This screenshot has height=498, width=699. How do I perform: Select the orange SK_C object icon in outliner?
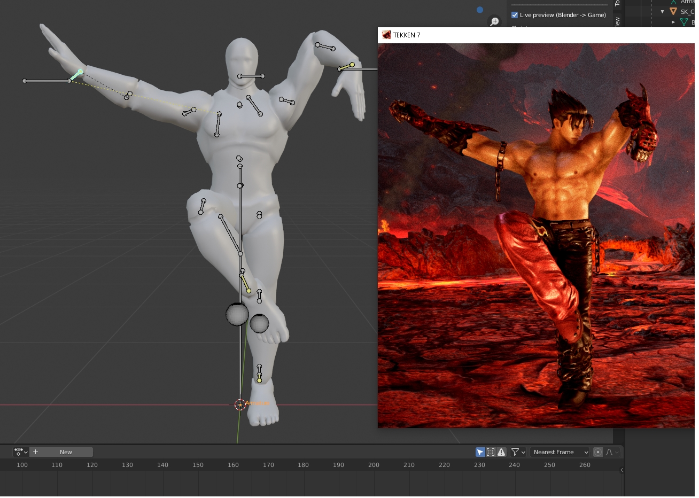(x=673, y=11)
